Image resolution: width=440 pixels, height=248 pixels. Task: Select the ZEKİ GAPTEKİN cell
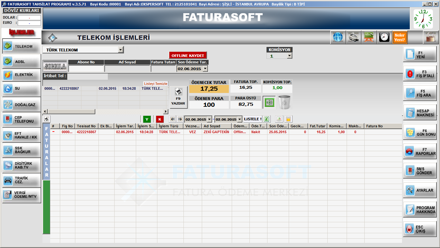click(217, 132)
